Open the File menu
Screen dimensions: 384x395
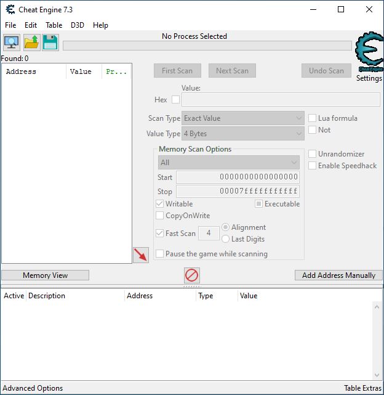[x=10, y=25]
